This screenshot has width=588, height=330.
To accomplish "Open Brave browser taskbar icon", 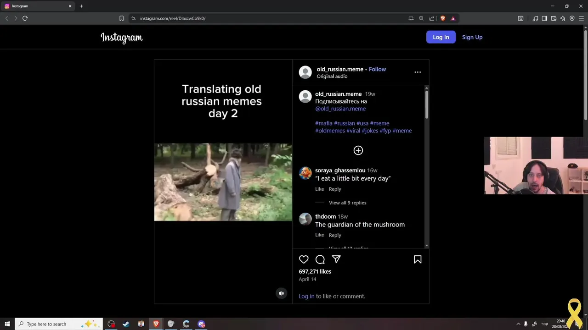I will coord(156,324).
